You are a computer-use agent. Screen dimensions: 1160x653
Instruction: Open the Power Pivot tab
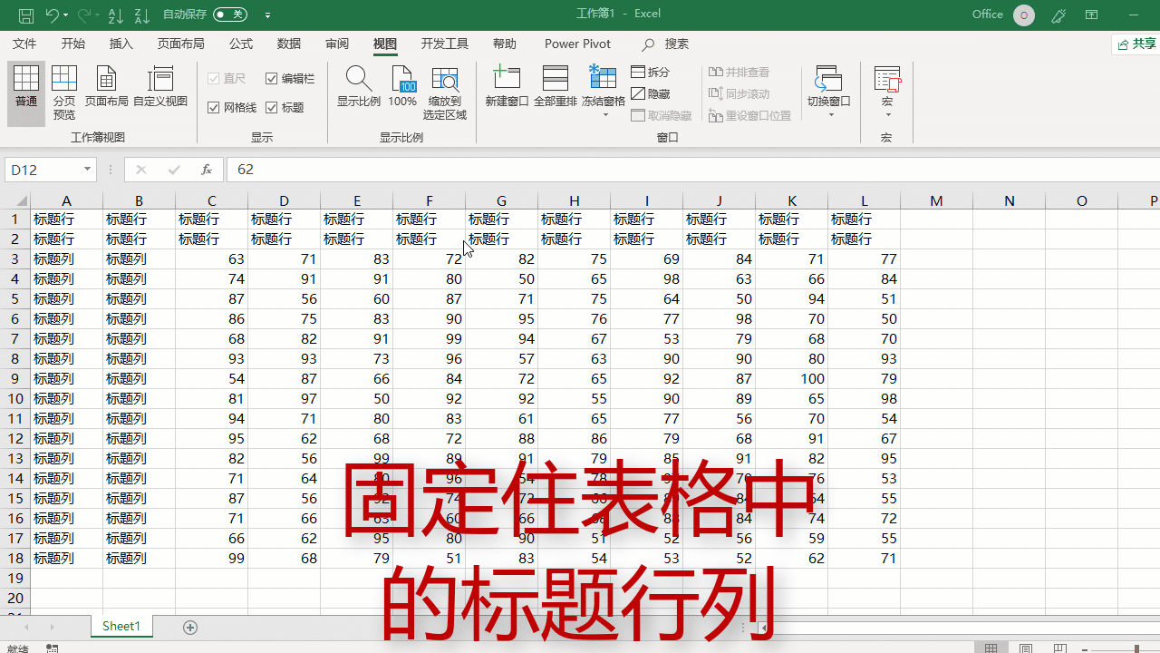577,44
